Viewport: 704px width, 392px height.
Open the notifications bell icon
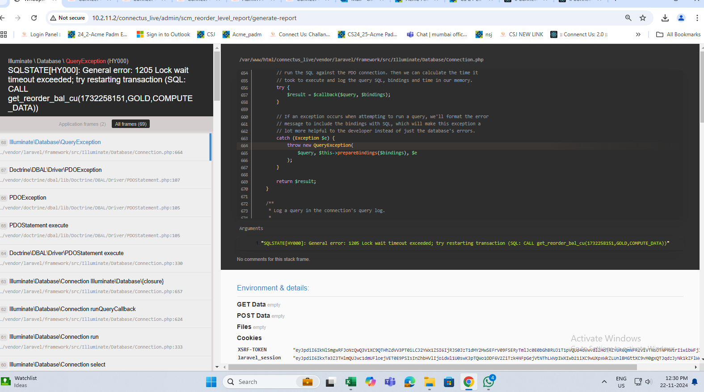pyautogui.click(x=695, y=382)
